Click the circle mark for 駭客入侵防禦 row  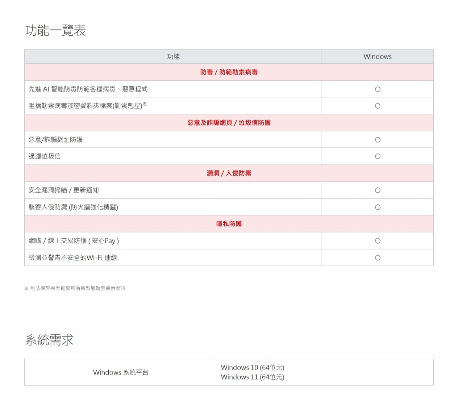tap(377, 207)
